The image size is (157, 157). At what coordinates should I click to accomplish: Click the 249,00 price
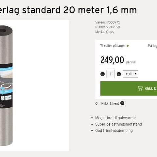(x=112, y=60)
